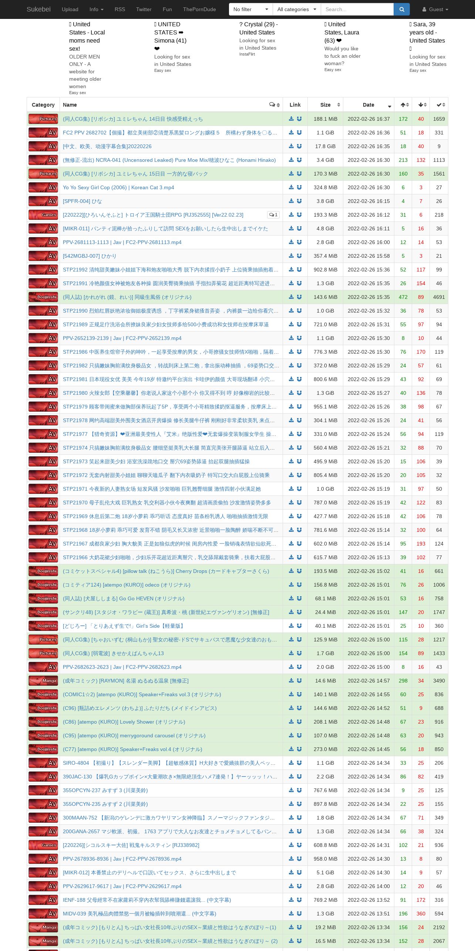This screenshot has height=951, width=475.
Task: Click completed count "4691"
Action: [439, 297]
